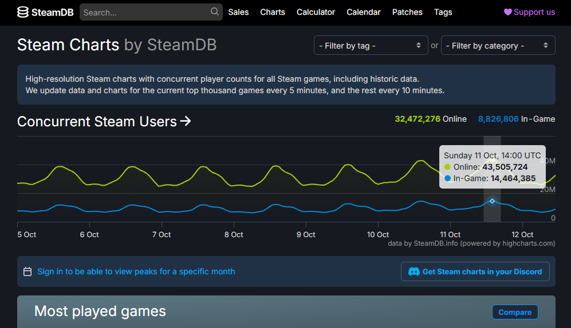
Task: Click the 12 Oct axis label
Action: click(x=522, y=235)
